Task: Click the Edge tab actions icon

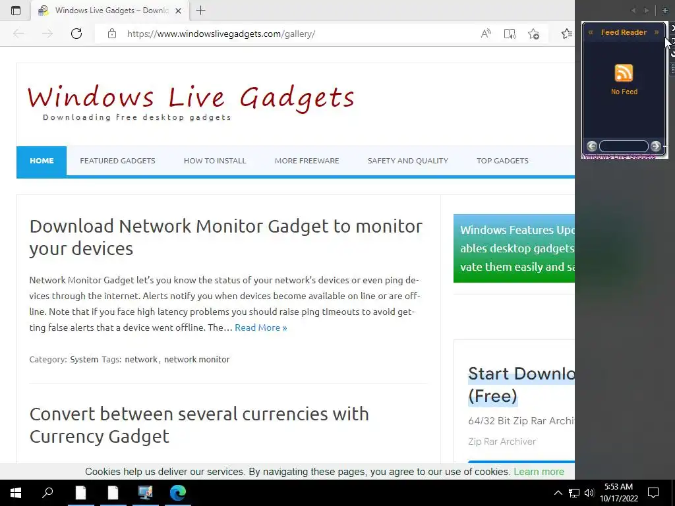Action: 16,11
